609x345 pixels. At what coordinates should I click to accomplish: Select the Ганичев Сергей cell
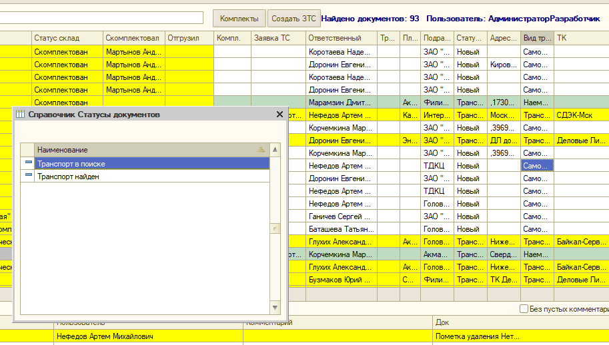coord(342,216)
